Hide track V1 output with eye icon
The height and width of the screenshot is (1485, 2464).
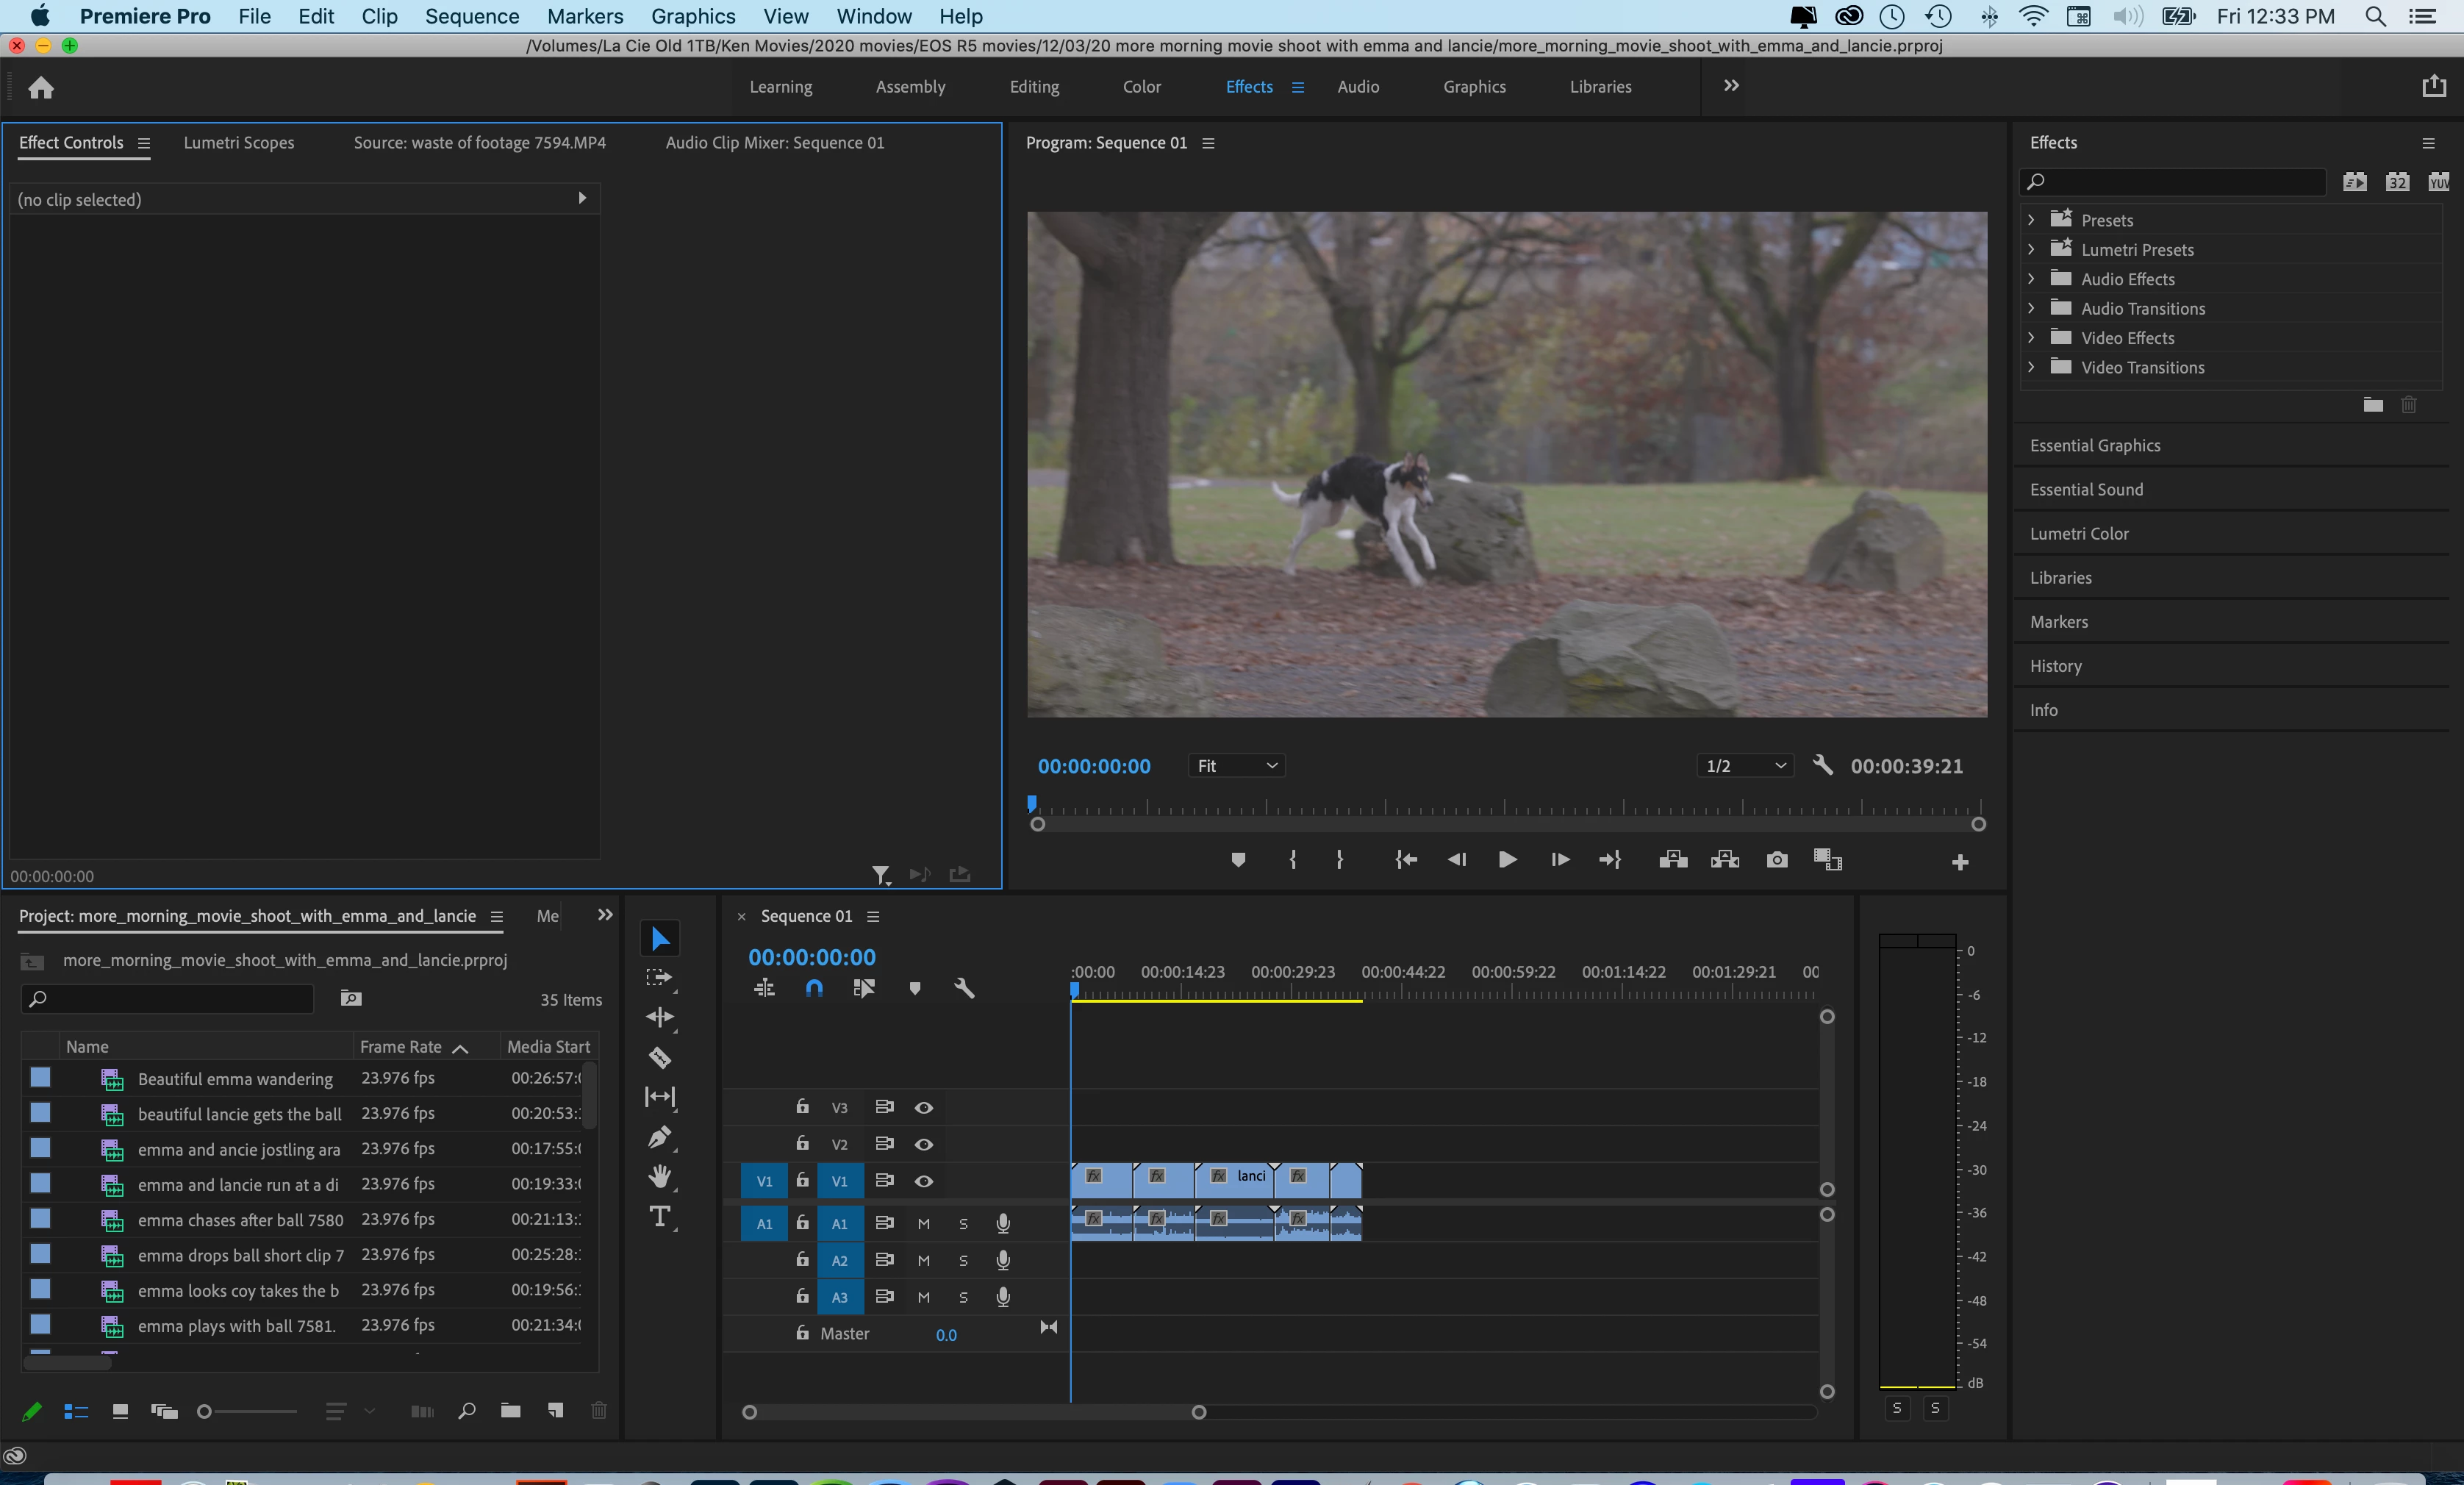click(x=924, y=1181)
